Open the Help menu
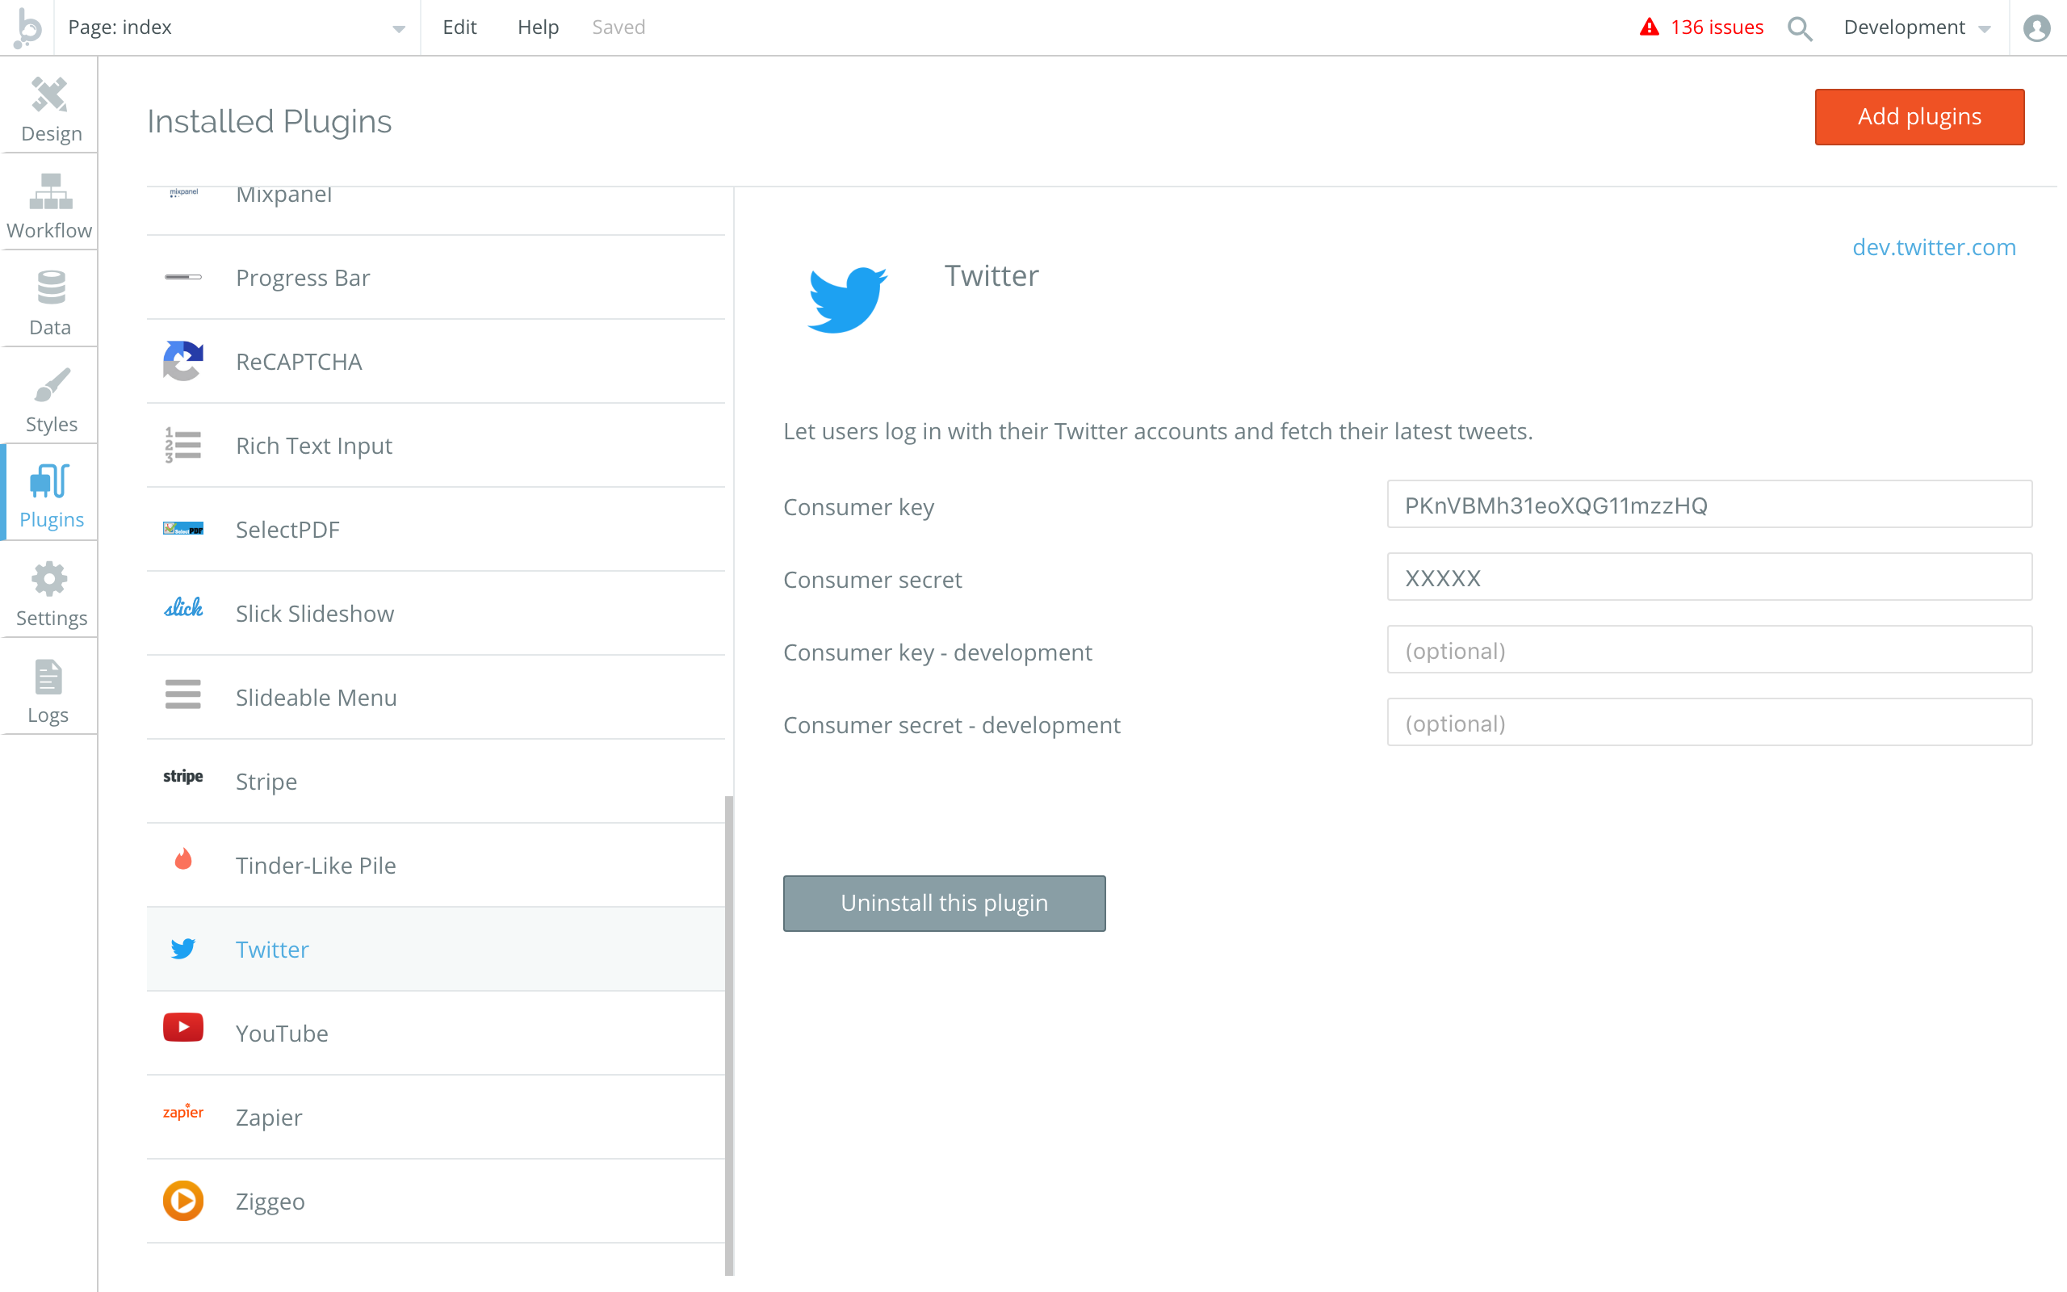 [x=537, y=27]
